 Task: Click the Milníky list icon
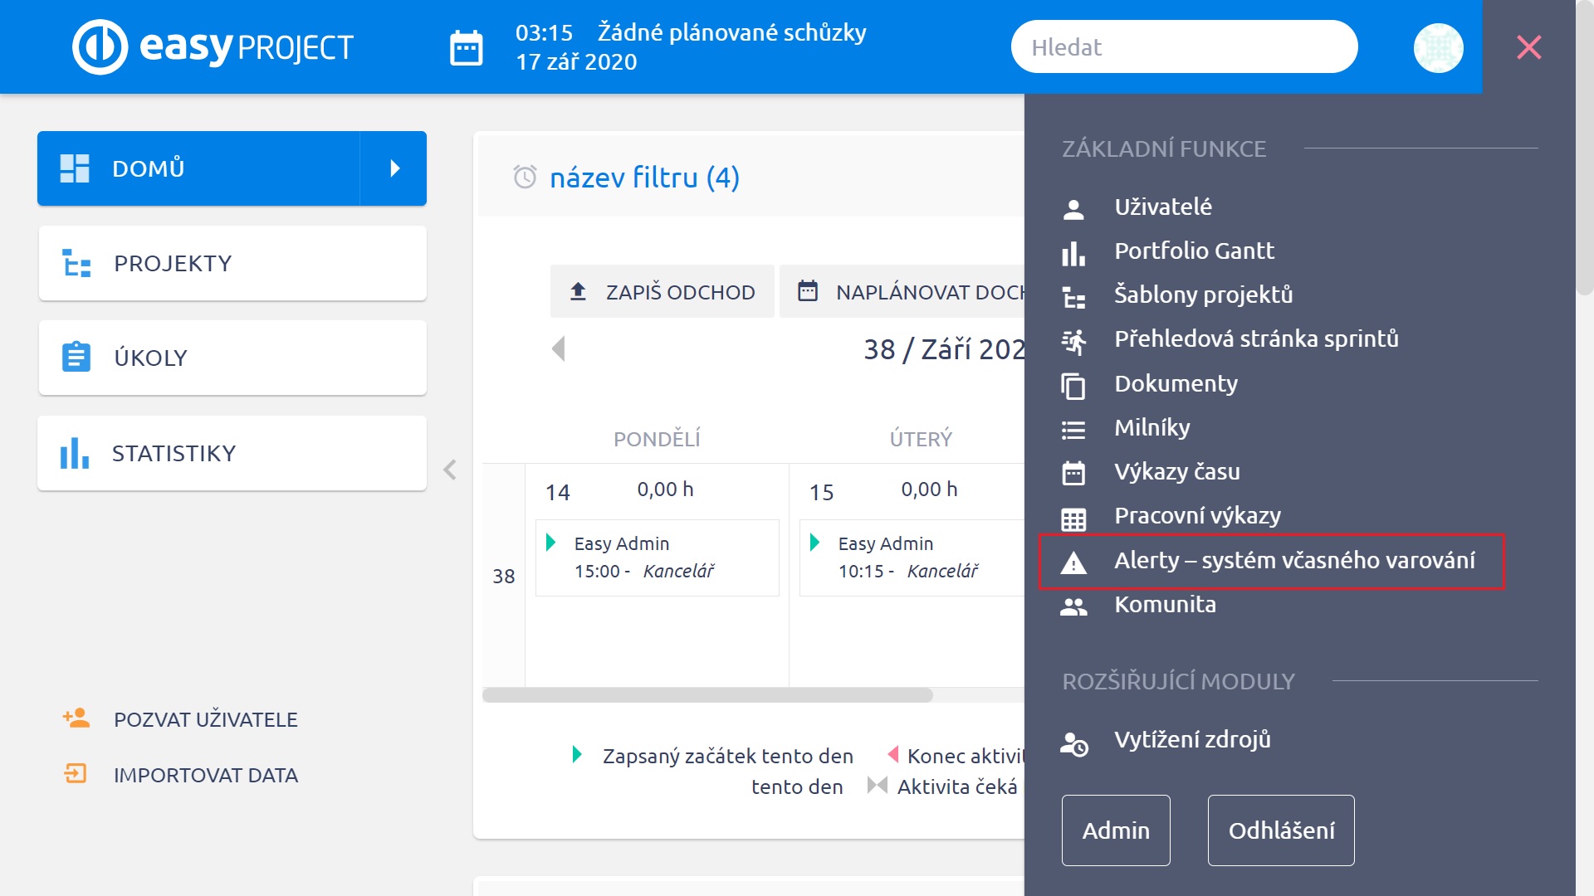(x=1073, y=430)
